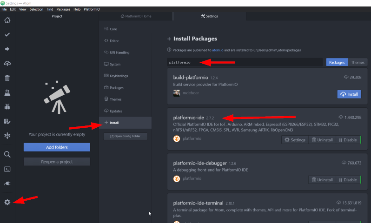371x223 pixels.
Task: Open the Packages menu
Action: tap(63, 9)
